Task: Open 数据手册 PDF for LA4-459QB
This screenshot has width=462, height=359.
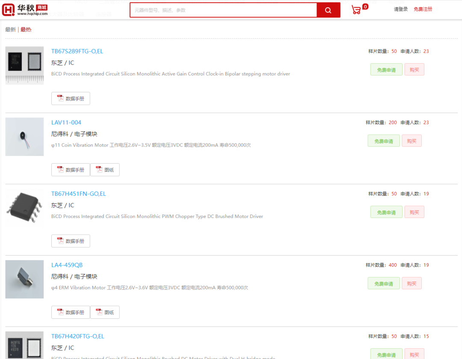Action: [x=71, y=312]
